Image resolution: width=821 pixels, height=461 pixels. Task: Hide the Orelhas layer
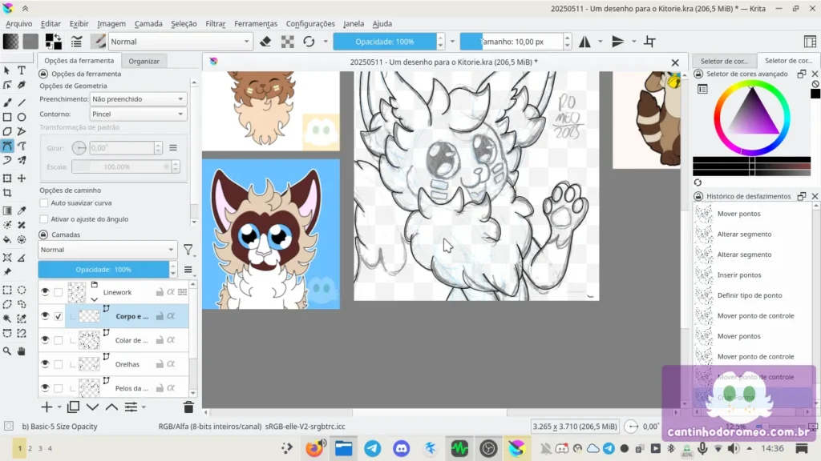tap(45, 364)
